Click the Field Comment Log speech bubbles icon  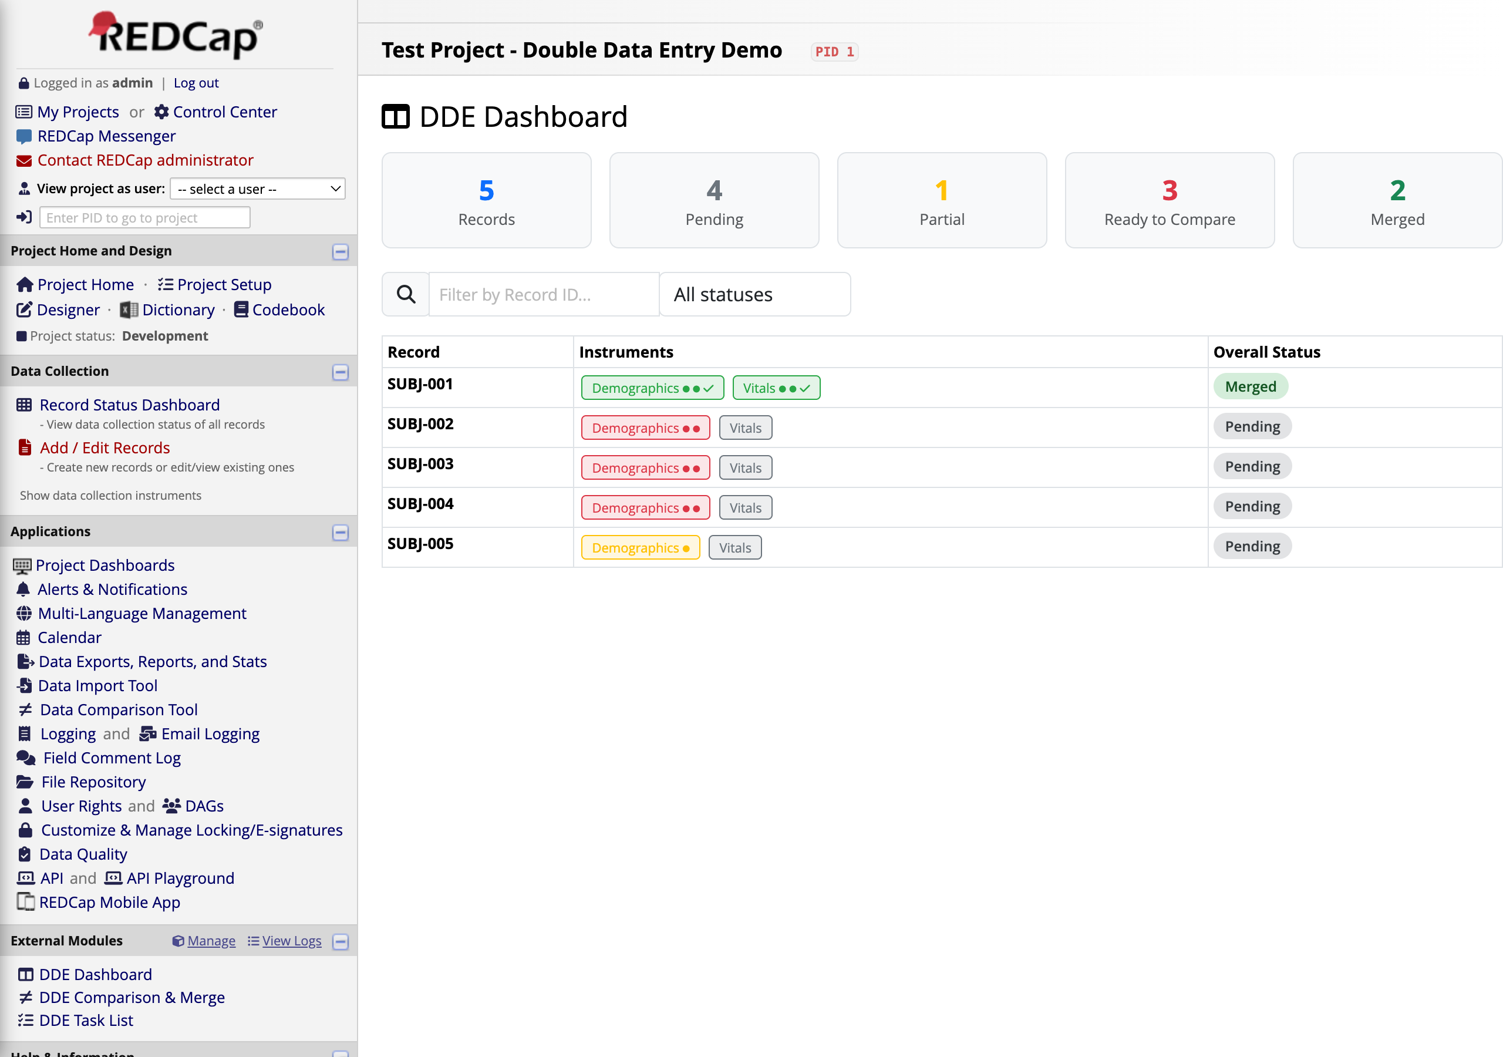tap(26, 758)
